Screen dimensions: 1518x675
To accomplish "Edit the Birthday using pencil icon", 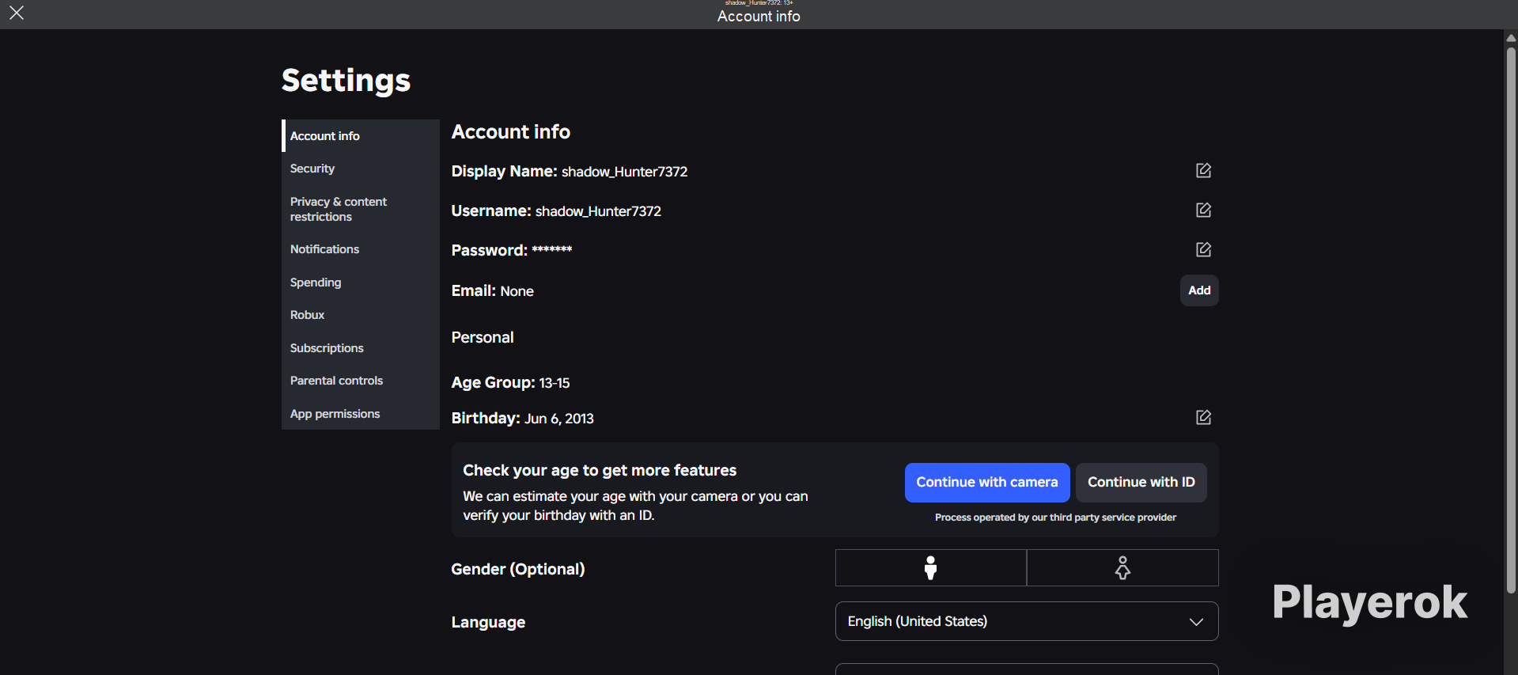I will 1203,417.
